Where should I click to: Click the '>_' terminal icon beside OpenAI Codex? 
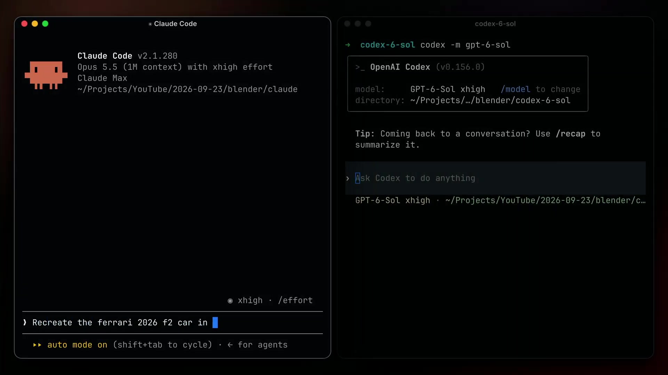click(x=360, y=67)
